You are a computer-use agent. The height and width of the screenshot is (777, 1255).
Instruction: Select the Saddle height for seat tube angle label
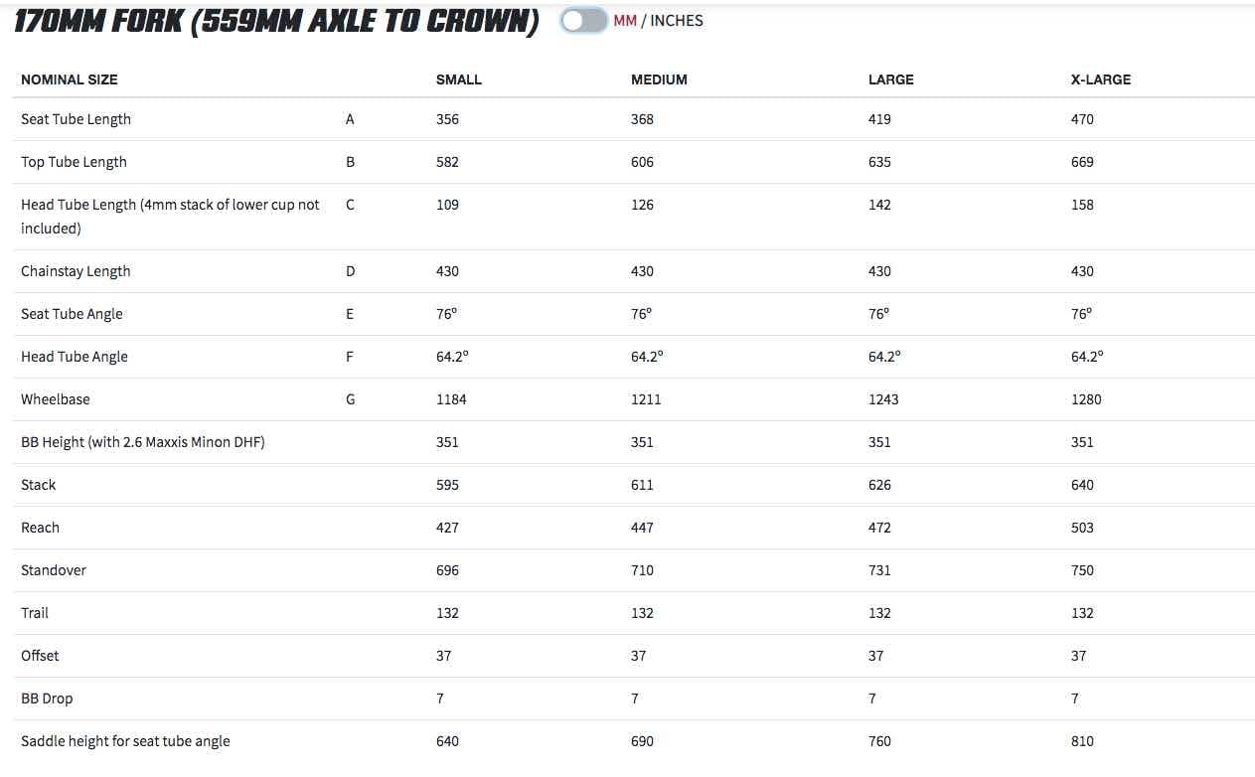click(125, 741)
